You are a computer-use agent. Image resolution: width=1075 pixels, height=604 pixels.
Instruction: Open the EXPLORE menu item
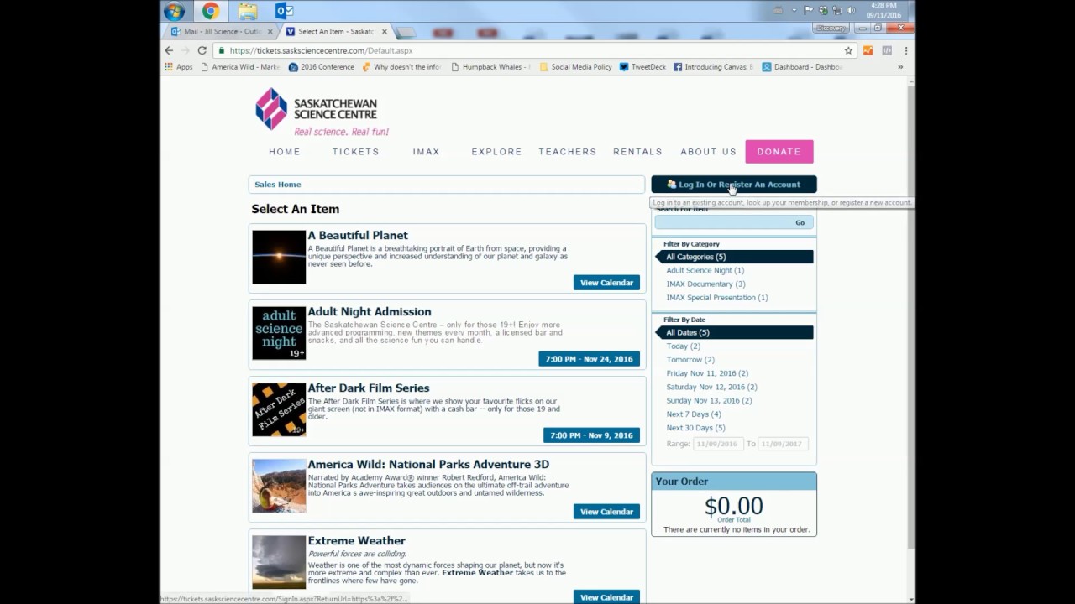496,152
